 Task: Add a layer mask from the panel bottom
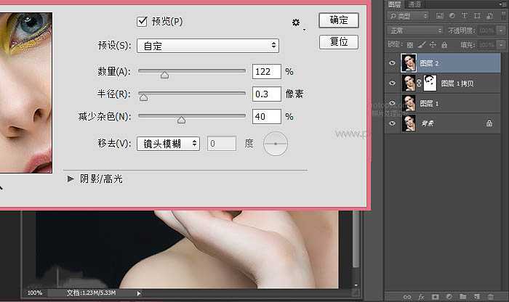pos(435,296)
